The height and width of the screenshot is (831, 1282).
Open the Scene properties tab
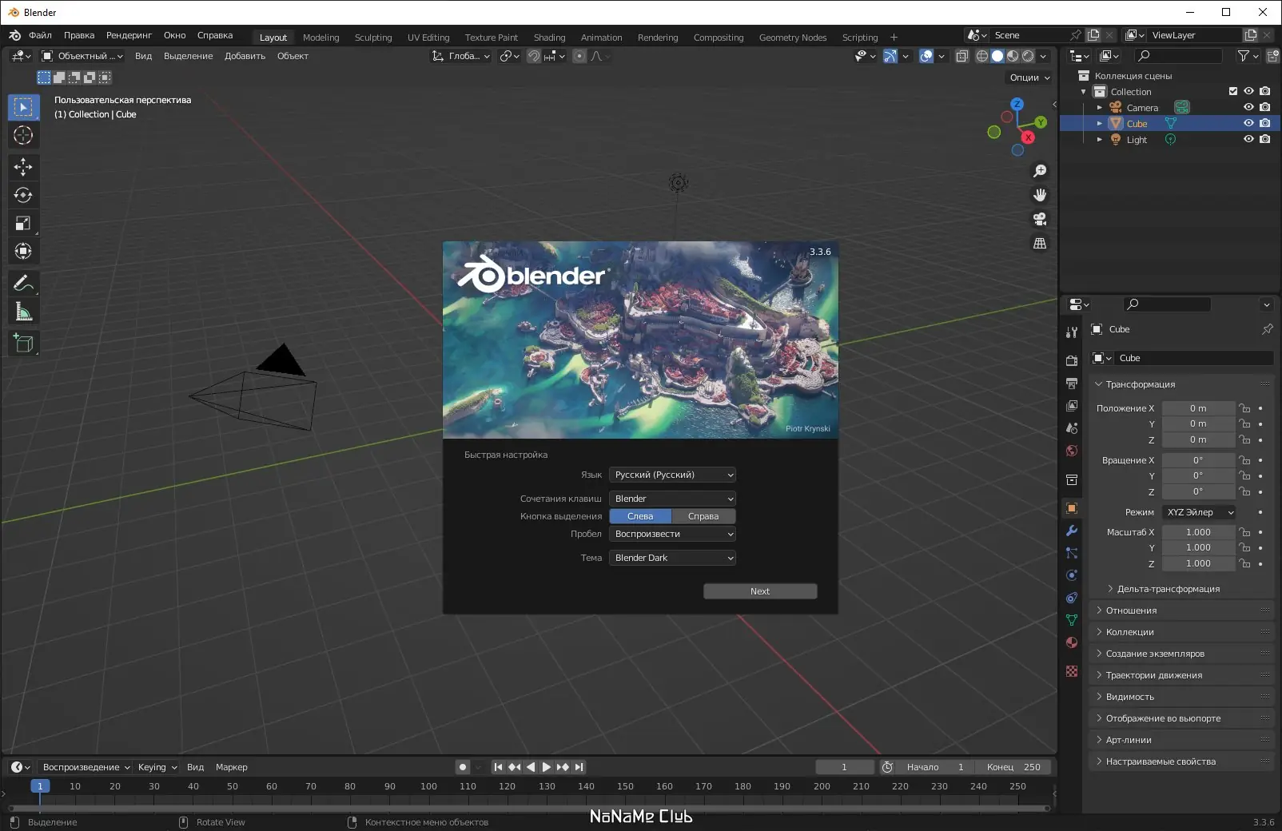tap(1072, 428)
